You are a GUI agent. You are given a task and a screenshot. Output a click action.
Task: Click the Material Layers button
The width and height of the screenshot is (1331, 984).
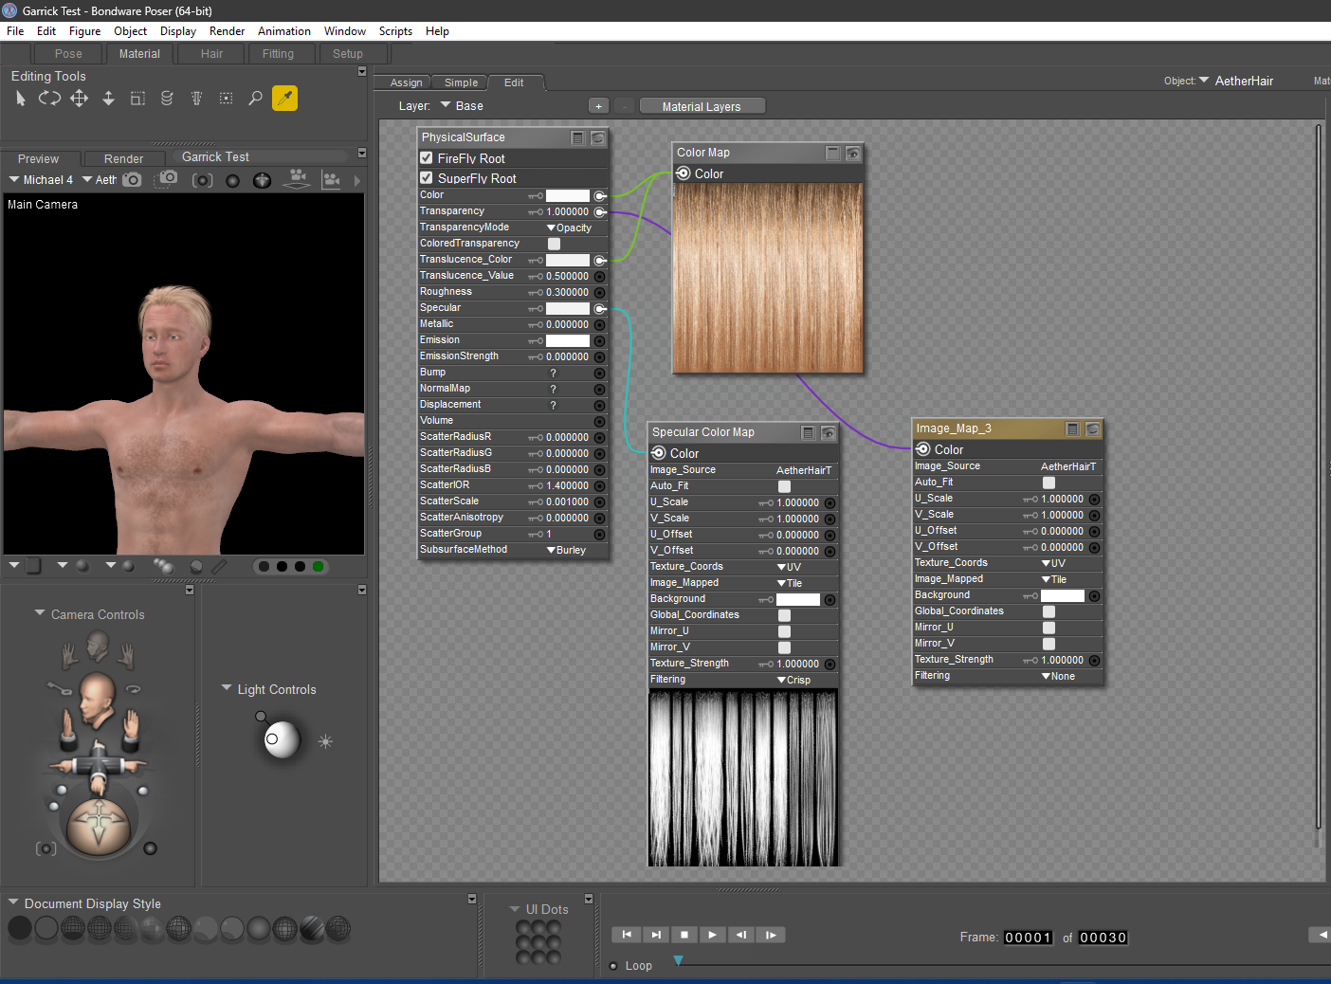tap(702, 106)
